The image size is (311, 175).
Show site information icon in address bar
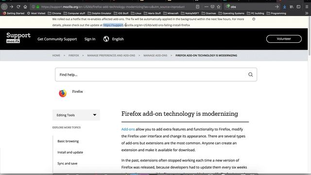(x=34, y=7)
